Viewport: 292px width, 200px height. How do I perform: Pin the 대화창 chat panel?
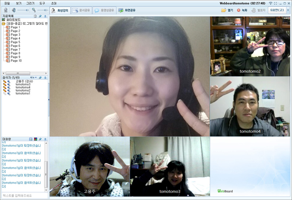pos(40,139)
